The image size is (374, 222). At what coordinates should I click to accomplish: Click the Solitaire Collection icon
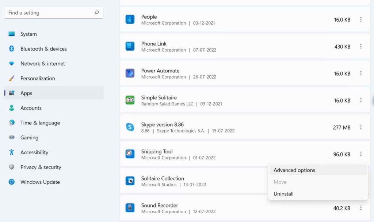click(130, 181)
